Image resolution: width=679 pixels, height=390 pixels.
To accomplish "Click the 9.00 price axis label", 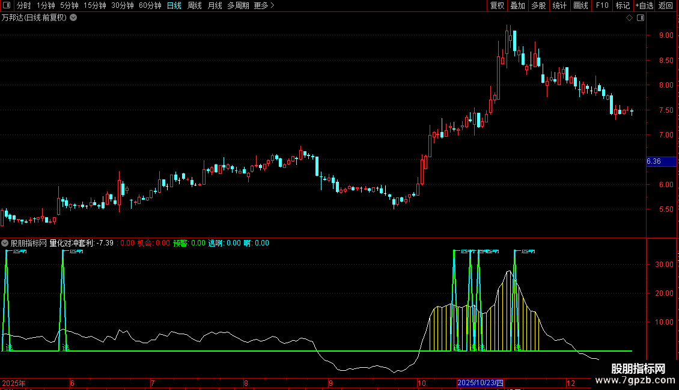I will pyautogui.click(x=666, y=35).
